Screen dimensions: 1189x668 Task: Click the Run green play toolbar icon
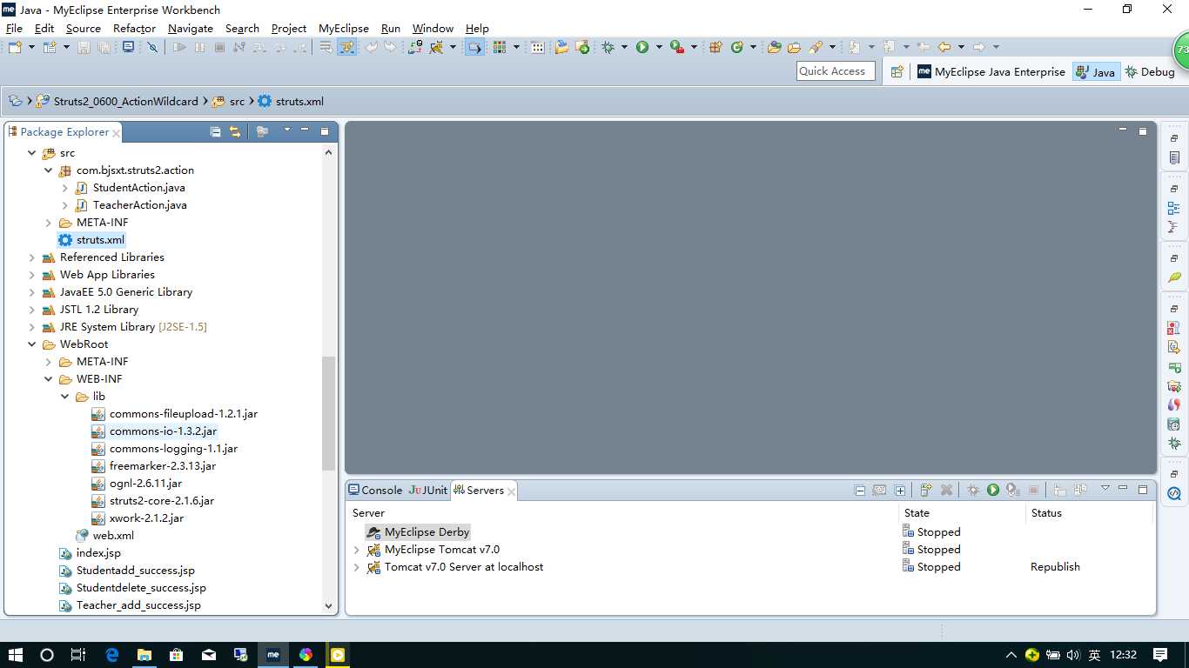click(642, 47)
